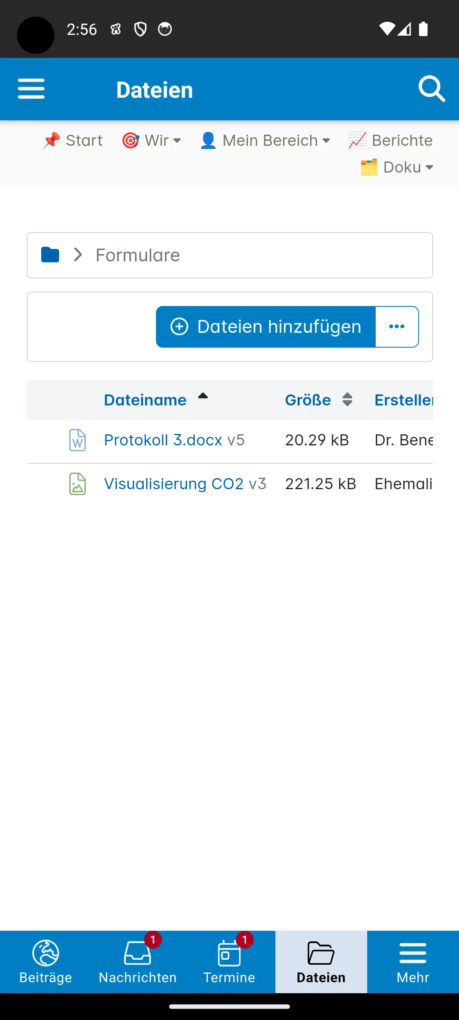459x1020 pixels.
Task: Click the breadcrumb chevron before Formulare
Action: [78, 255]
